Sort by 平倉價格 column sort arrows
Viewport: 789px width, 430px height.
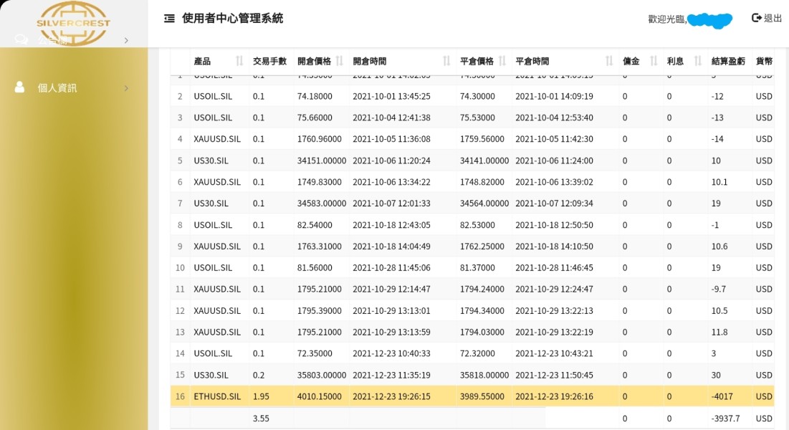tap(502, 61)
